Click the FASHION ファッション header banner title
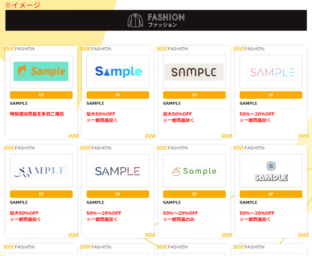The height and width of the screenshot is (256, 312). (x=166, y=20)
